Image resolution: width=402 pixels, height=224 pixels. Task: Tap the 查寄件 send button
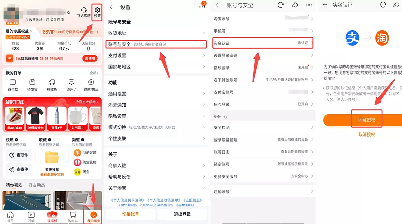pyautogui.click(x=19, y=170)
